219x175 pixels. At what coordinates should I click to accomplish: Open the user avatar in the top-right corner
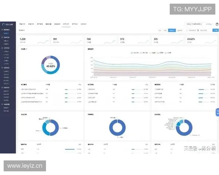coord(216,24)
